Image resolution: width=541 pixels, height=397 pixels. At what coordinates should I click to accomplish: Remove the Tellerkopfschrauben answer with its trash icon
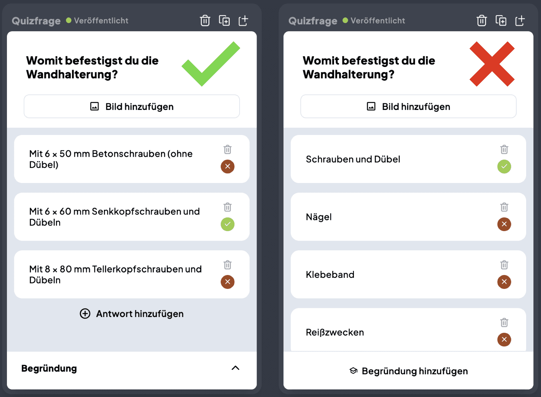point(228,265)
